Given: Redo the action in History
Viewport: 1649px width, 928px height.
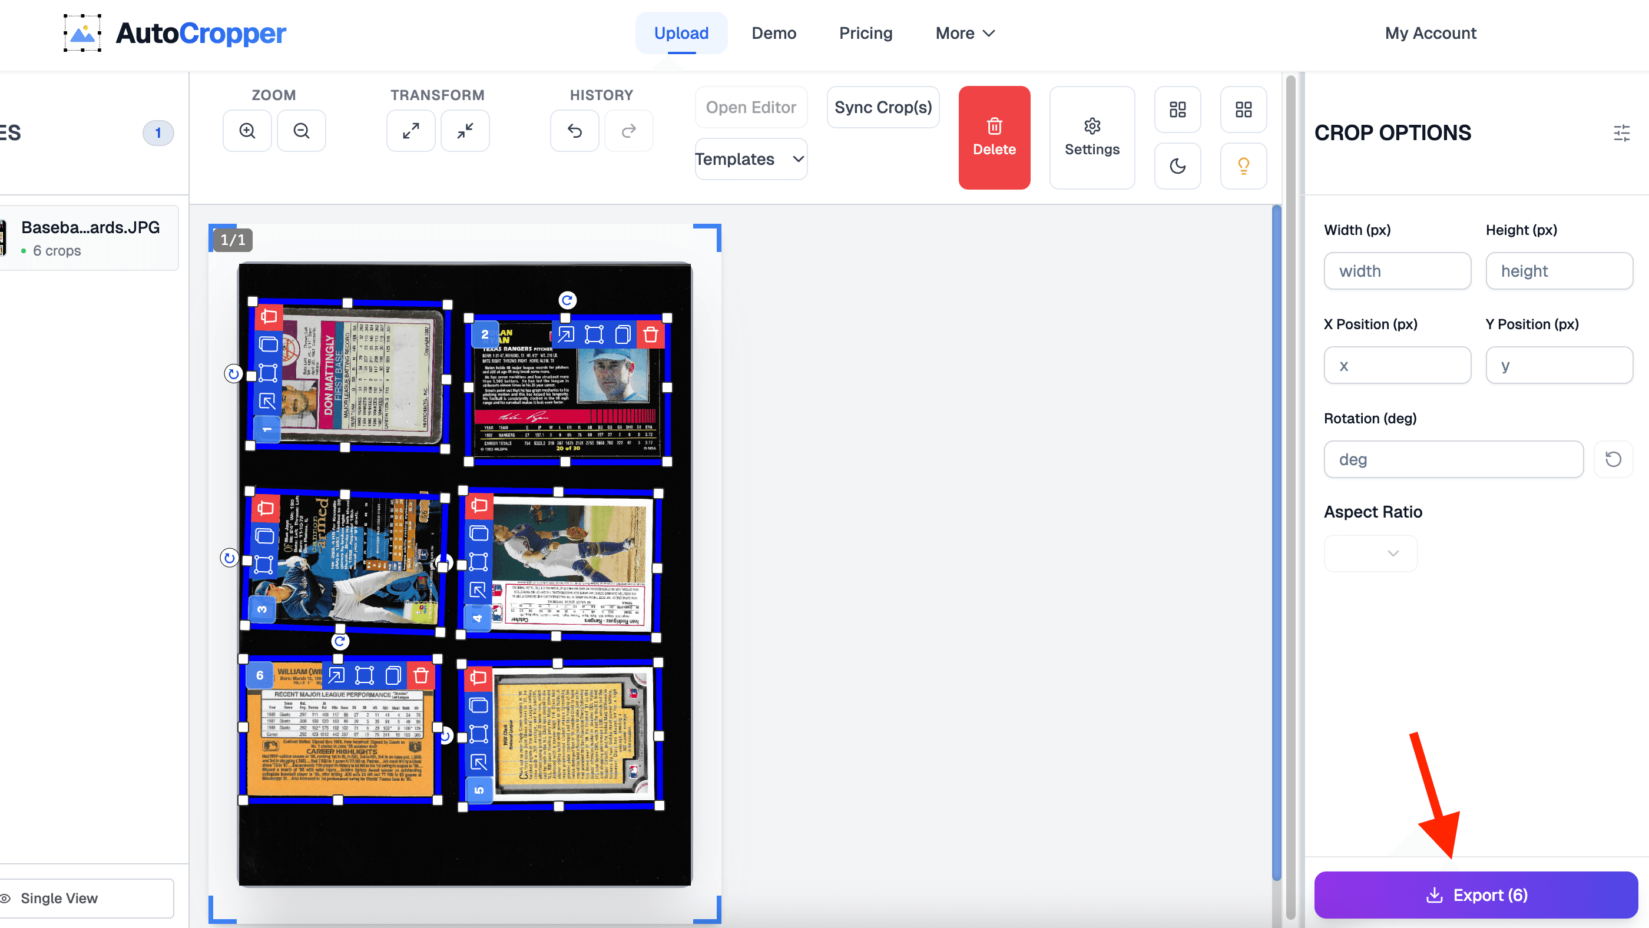Looking at the screenshot, I should click(x=629, y=131).
